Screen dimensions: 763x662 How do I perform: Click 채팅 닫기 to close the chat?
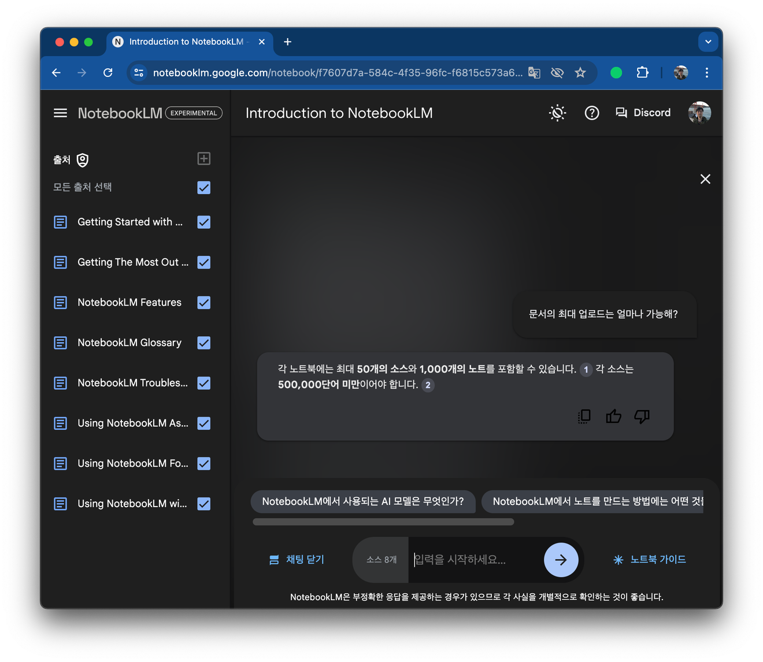[x=297, y=560]
